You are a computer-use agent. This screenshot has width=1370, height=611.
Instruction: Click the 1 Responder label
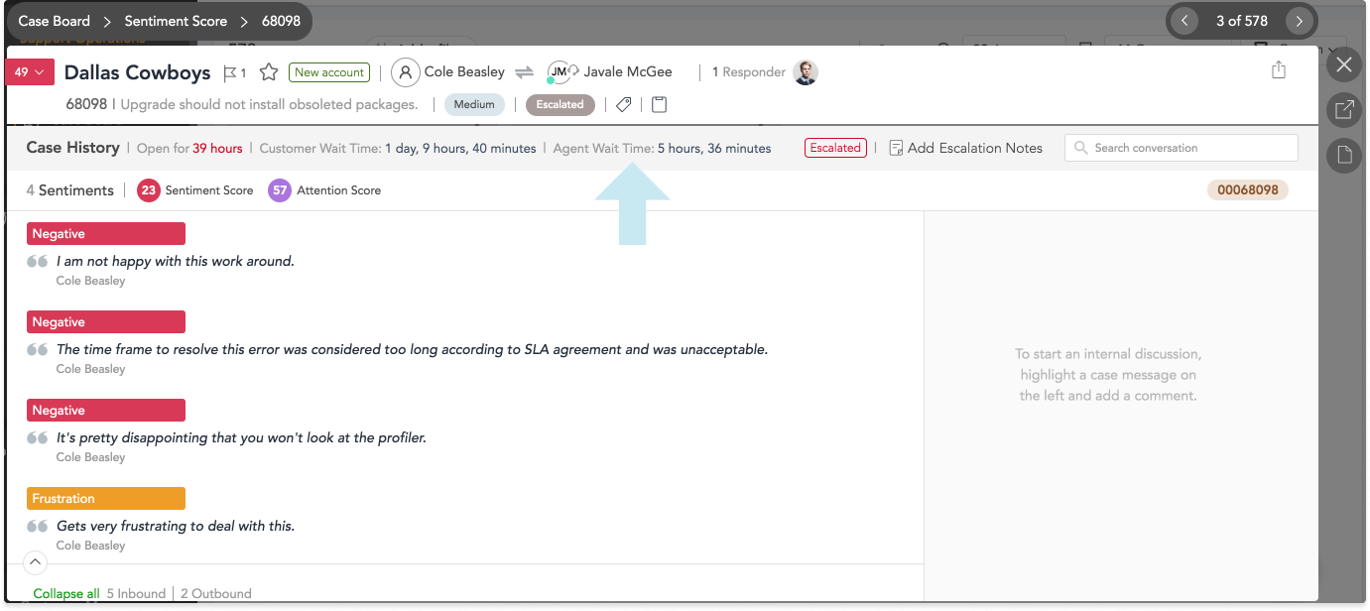click(x=749, y=72)
